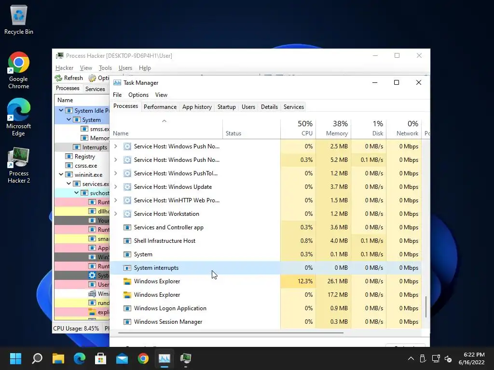
Task: Open Microsoft Store from the taskbar
Action: [x=100, y=358]
